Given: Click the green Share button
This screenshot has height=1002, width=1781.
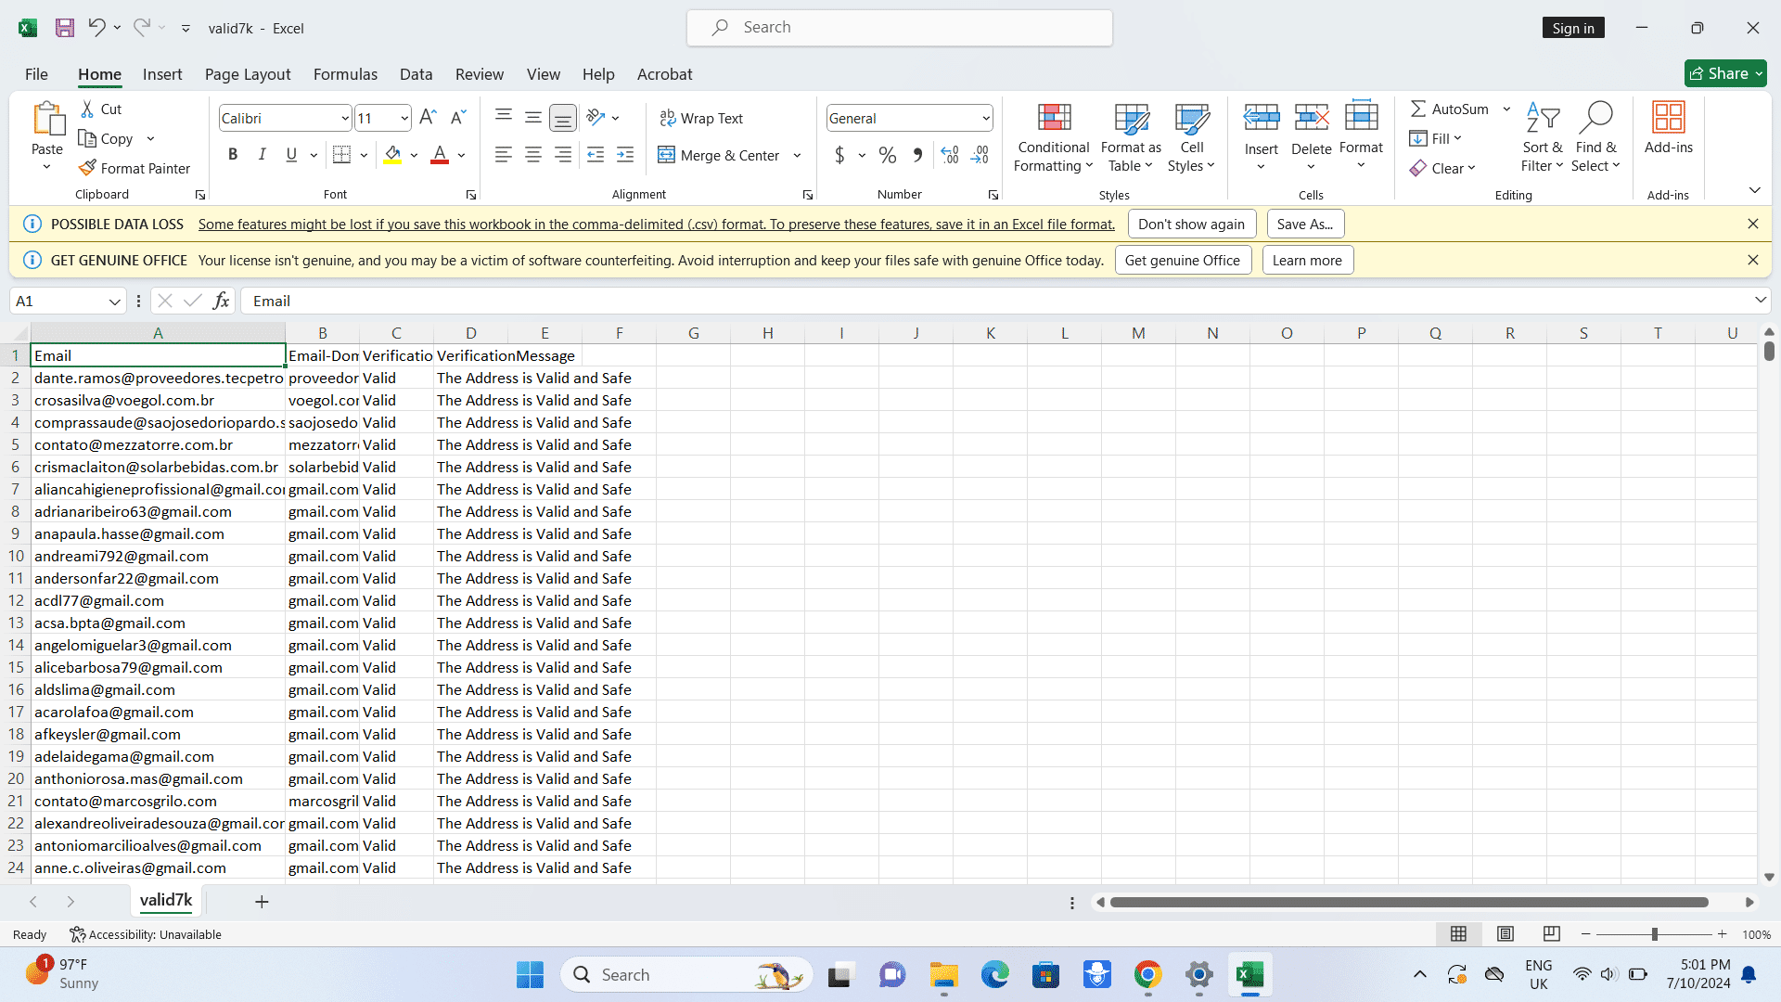Looking at the screenshot, I should (1725, 73).
